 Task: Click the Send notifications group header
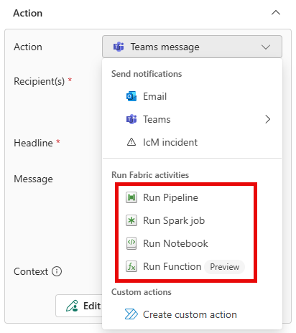click(x=147, y=74)
